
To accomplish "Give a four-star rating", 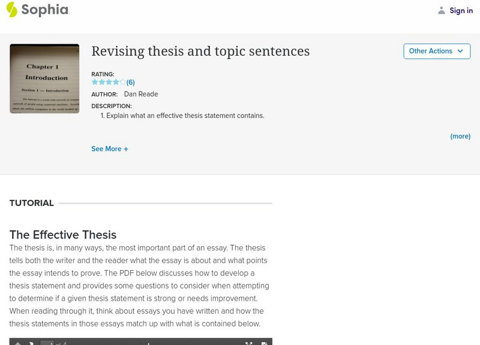I will [x=116, y=82].
